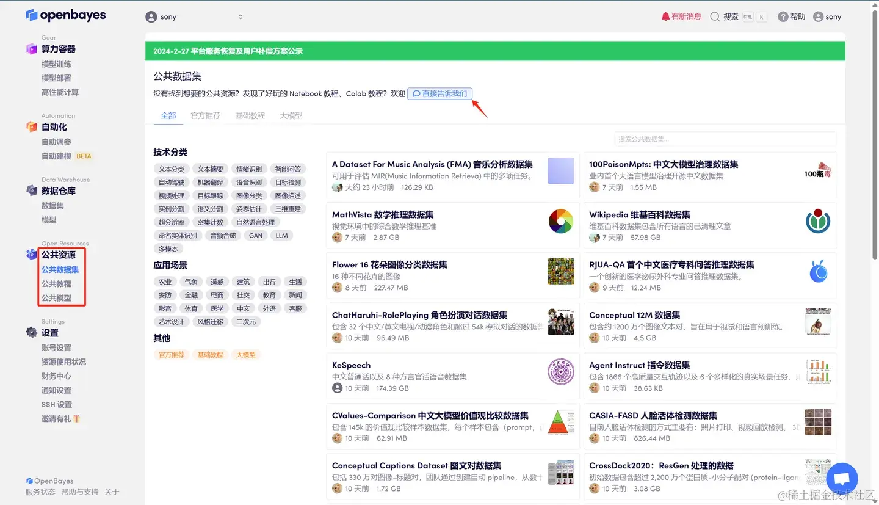This screenshot has width=879, height=505.
Task: Open 自动调参 in the sidebar
Action: coord(56,142)
